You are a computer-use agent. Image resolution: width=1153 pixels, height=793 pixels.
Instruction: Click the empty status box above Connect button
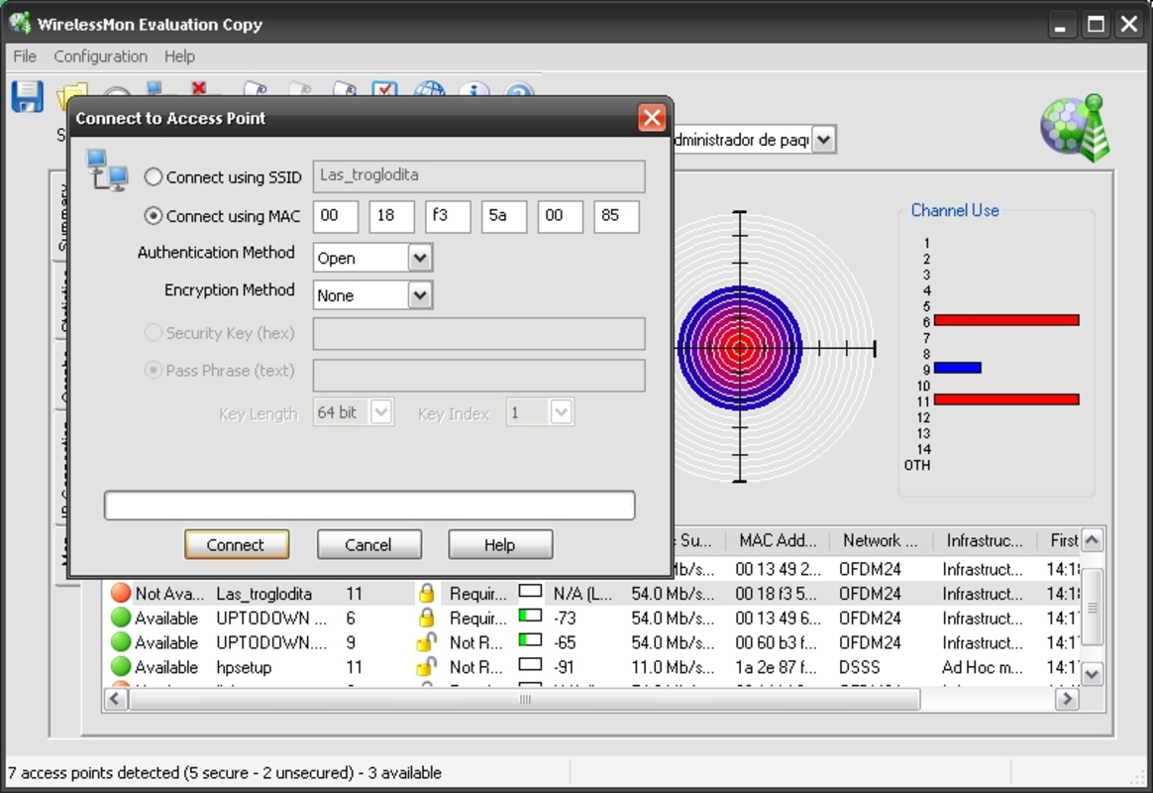pyautogui.click(x=369, y=506)
